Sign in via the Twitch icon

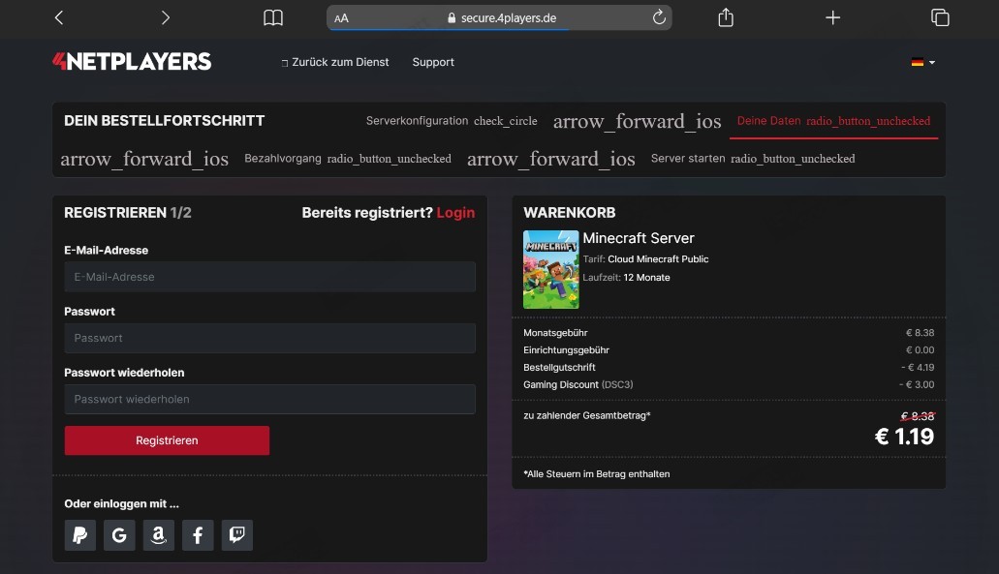236,534
